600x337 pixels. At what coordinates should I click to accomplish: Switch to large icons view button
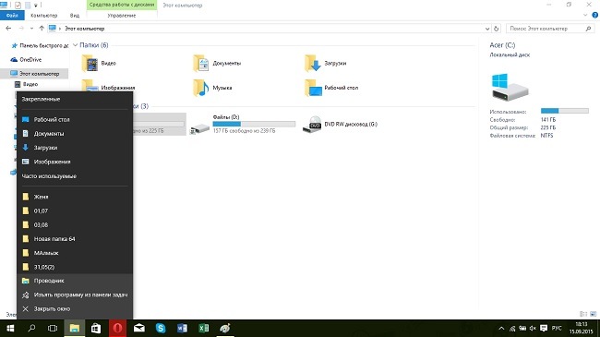tap(594, 314)
